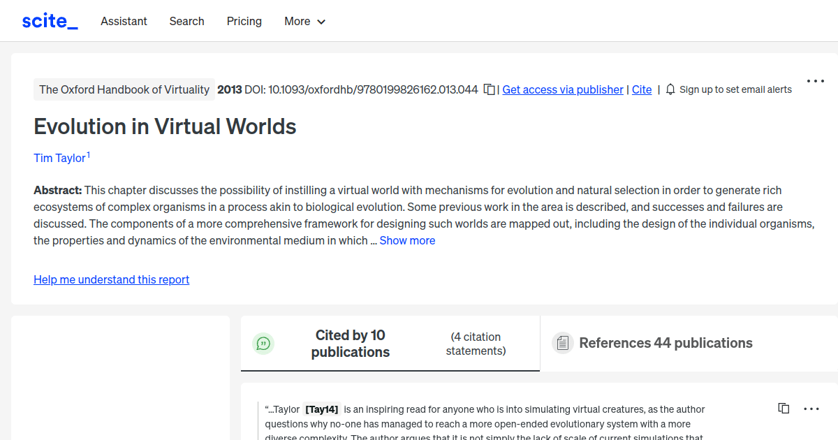Open the Assistant page
The width and height of the screenshot is (838, 440).
pos(124,21)
